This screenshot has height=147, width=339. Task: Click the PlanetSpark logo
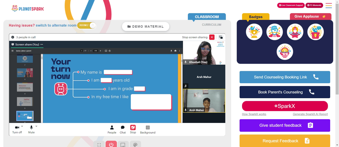(28, 8)
